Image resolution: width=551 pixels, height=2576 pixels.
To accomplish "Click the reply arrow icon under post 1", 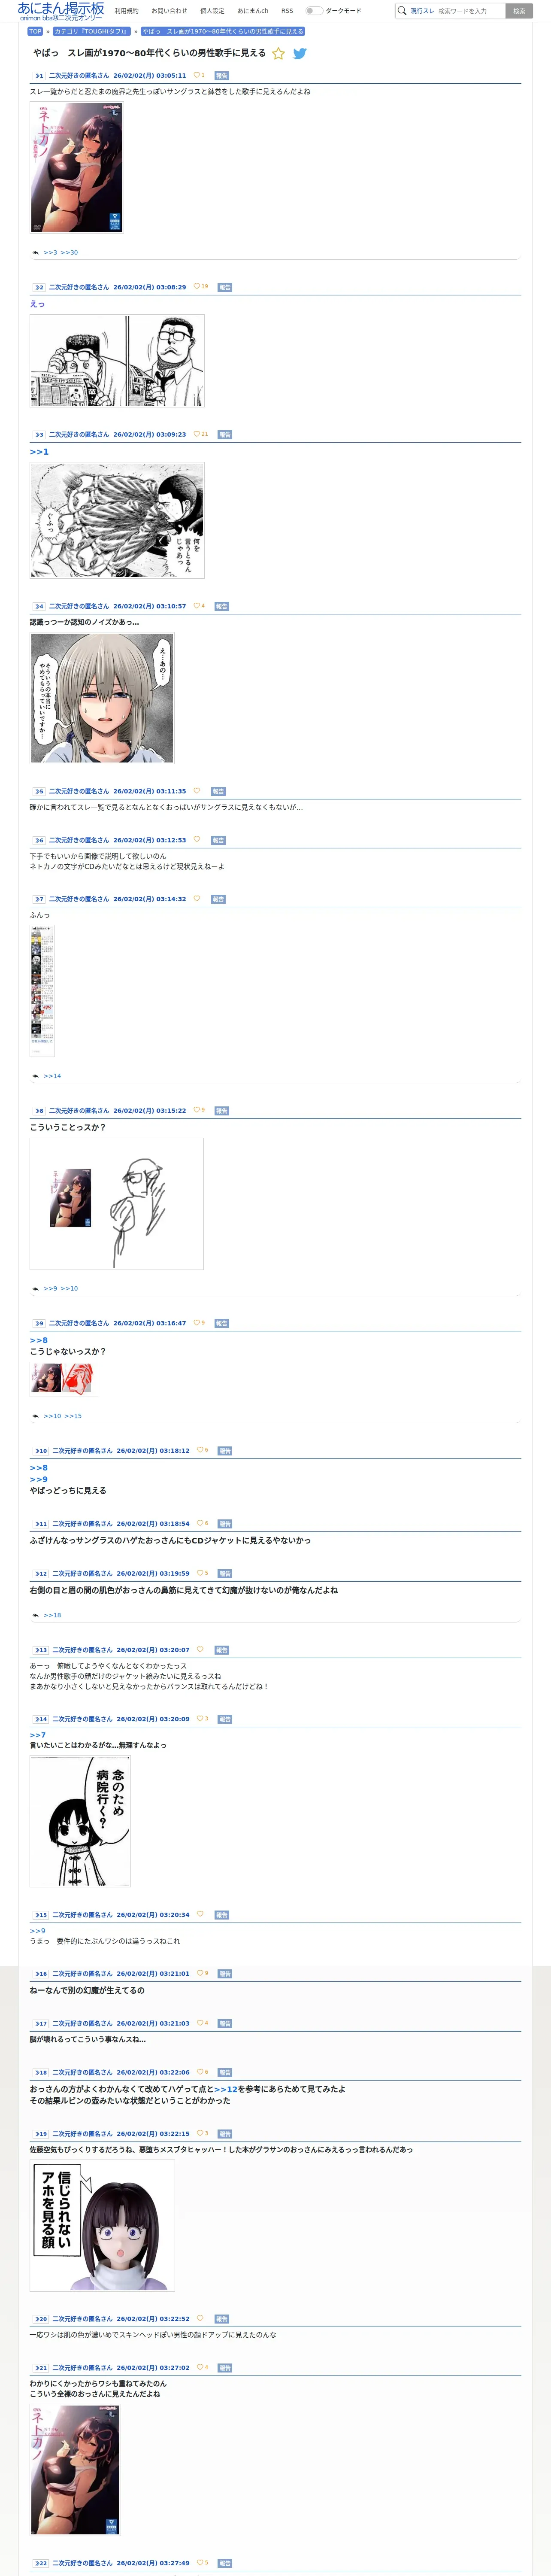I will coord(36,253).
